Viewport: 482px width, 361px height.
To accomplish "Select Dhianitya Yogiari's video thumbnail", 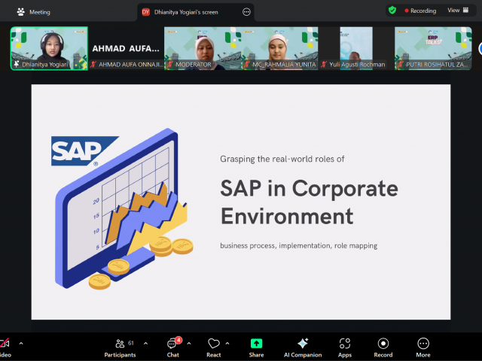I will tap(49, 48).
